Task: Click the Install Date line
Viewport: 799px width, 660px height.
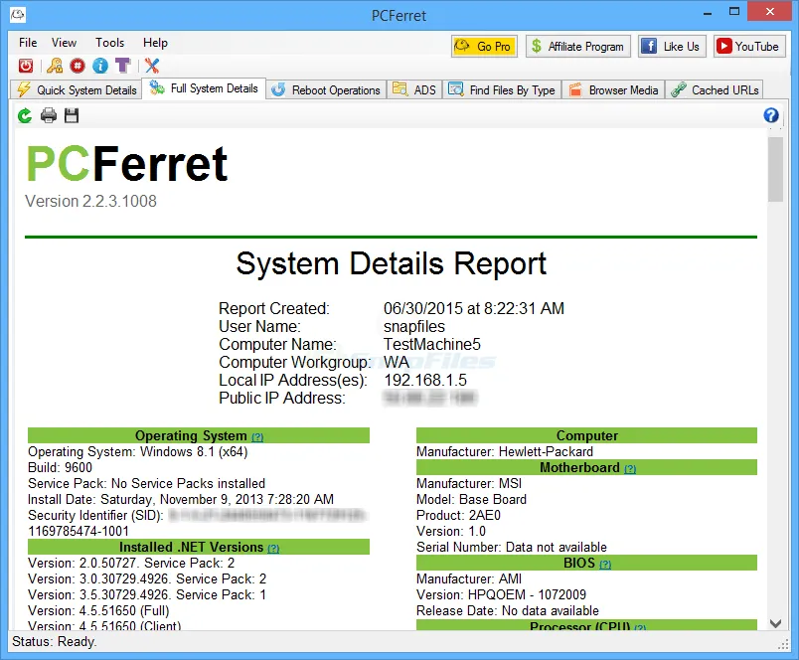Action: [181, 499]
